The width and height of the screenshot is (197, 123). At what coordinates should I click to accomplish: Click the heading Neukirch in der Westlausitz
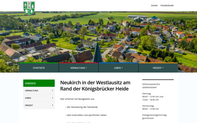pos(95,86)
